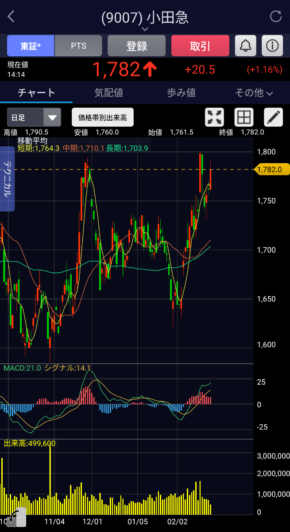The image size is (290, 532).
Task: Open the multi-chart grid layout
Action: click(x=244, y=117)
